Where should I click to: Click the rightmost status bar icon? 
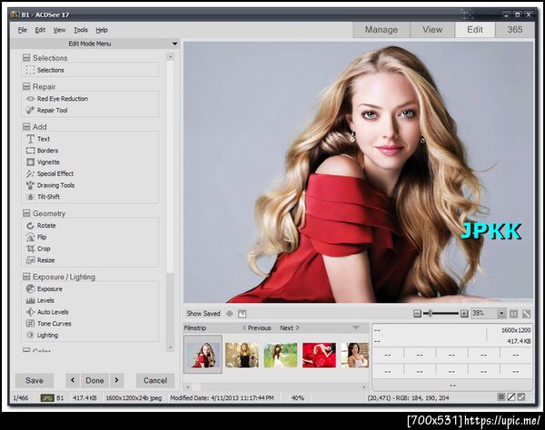521,397
